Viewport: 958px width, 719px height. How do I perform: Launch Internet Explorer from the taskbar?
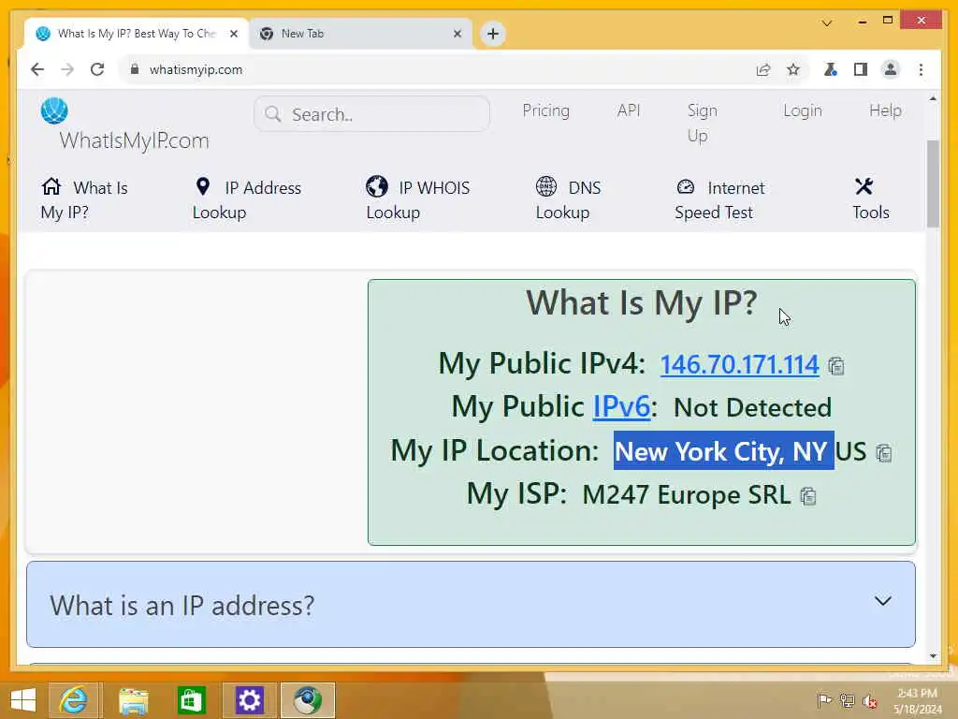74,700
